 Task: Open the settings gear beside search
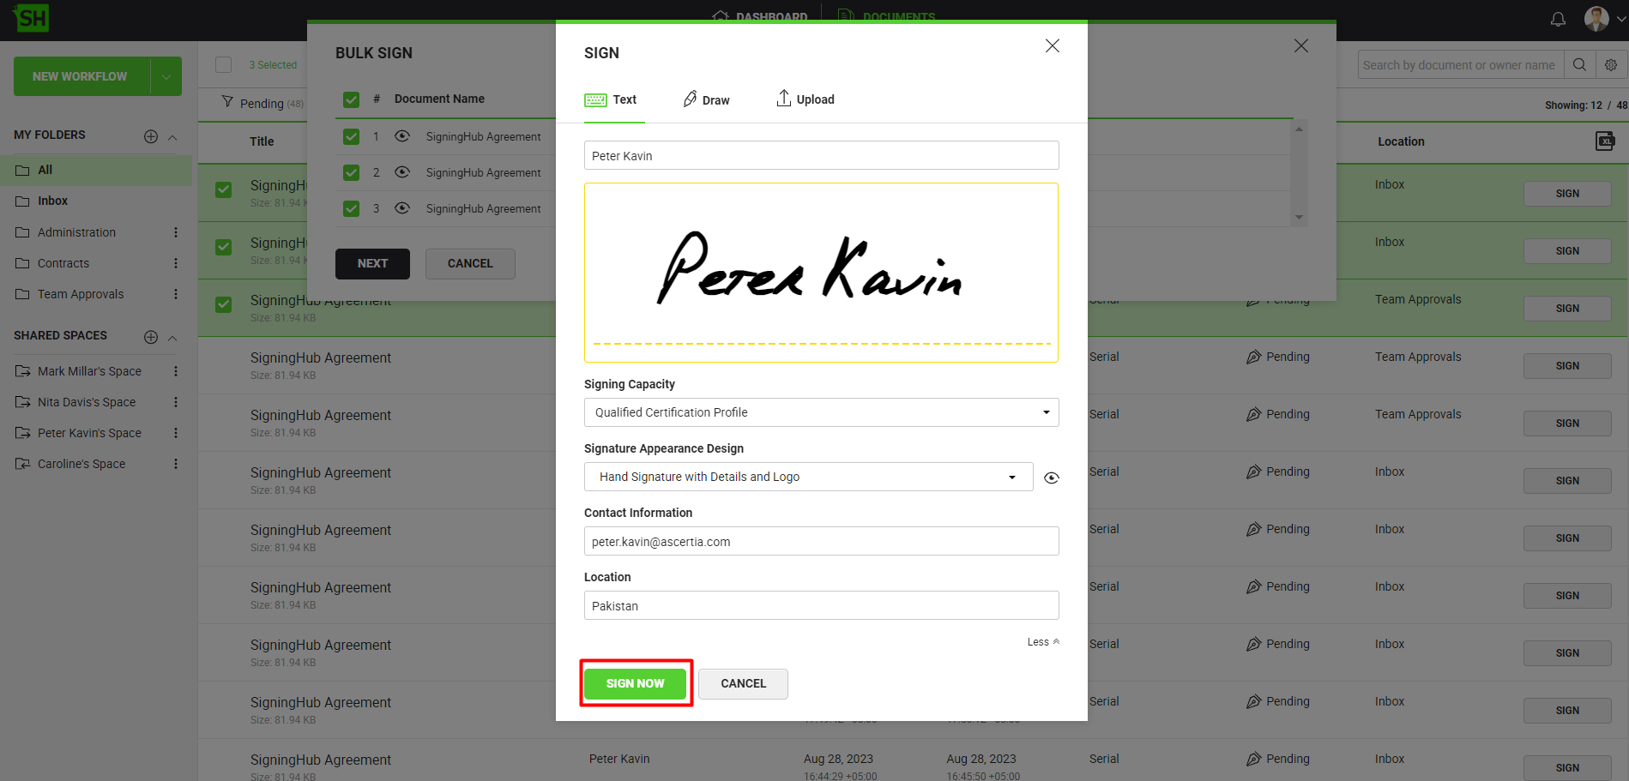(1611, 65)
